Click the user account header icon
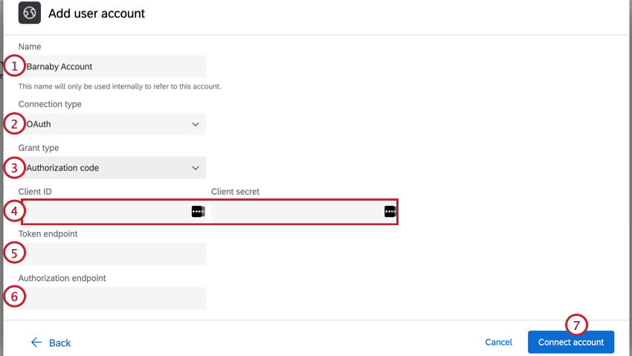The width and height of the screenshot is (632, 356). click(29, 13)
